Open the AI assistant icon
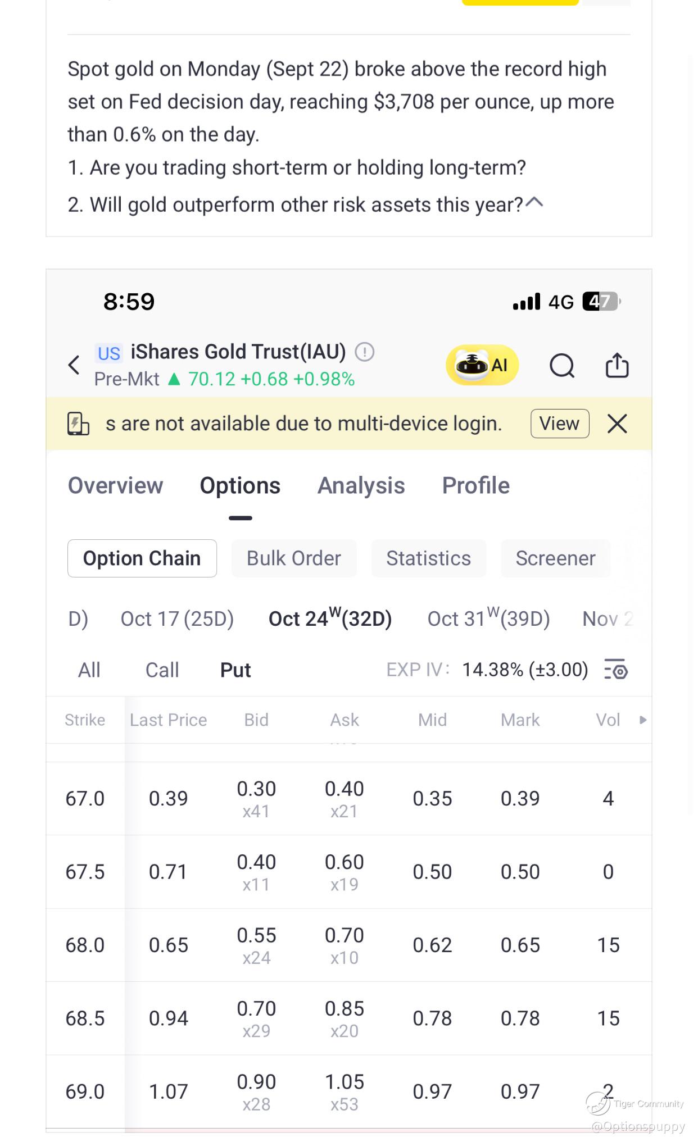The image size is (698, 1142). pyautogui.click(x=482, y=365)
